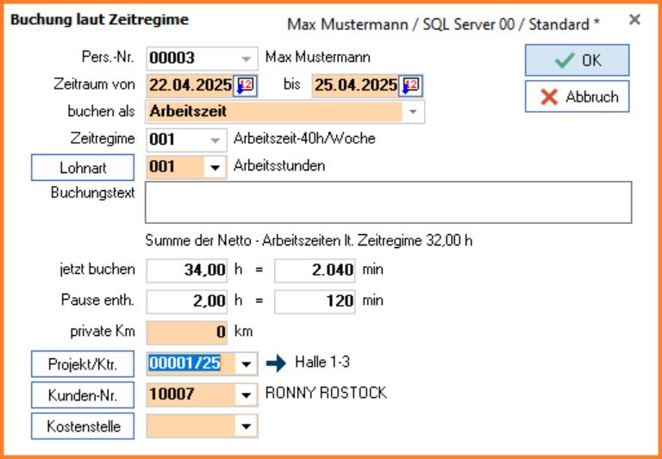The image size is (662, 459).
Task: Open calendar picker for end date
Action: pyautogui.click(x=410, y=85)
